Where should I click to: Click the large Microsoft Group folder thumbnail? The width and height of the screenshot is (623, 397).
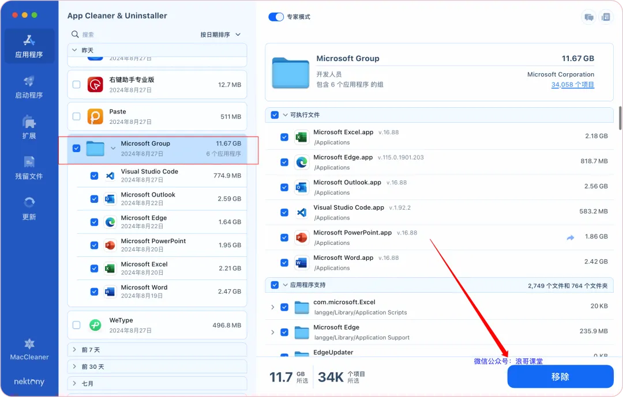[291, 73]
